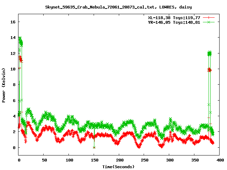Click the 8 tick label on the y-axis
The width and height of the screenshot is (227, 170).
point(14,85)
